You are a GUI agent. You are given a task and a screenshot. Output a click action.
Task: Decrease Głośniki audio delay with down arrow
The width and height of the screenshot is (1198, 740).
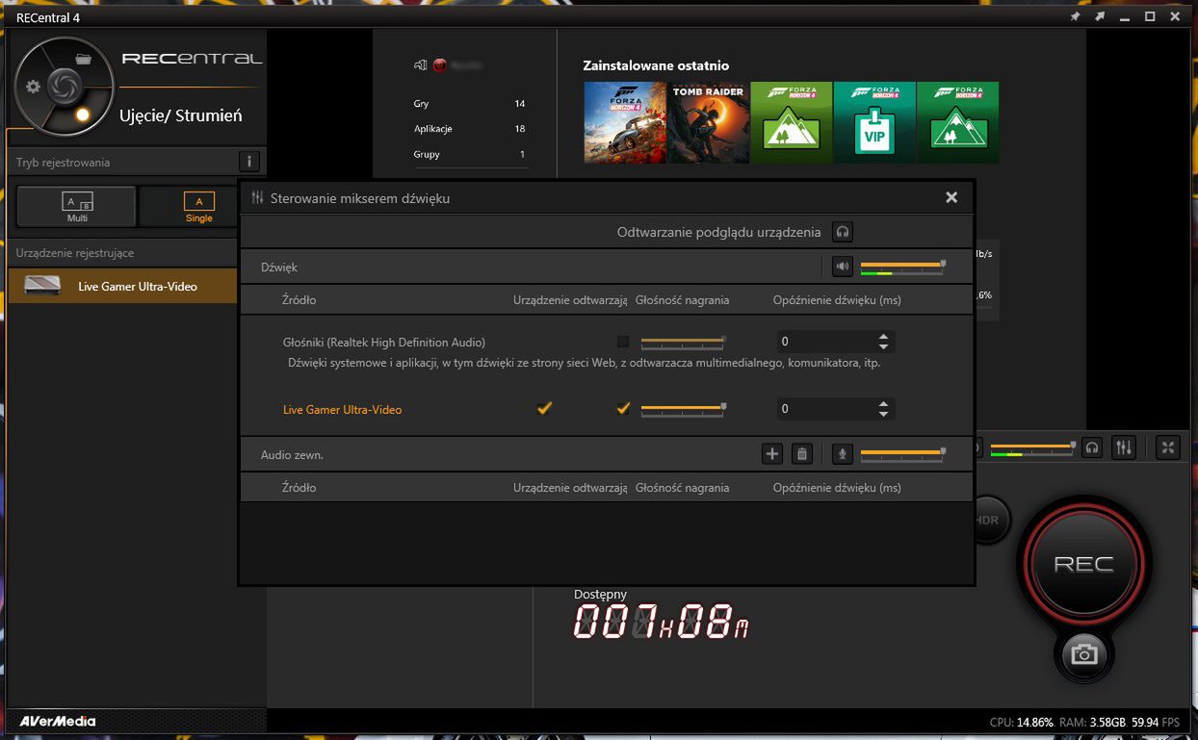(883, 346)
